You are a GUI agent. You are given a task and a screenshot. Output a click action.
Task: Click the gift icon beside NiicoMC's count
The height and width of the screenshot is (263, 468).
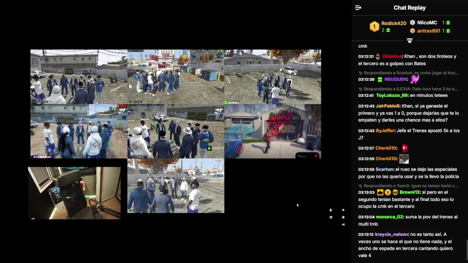tap(448, 23)
